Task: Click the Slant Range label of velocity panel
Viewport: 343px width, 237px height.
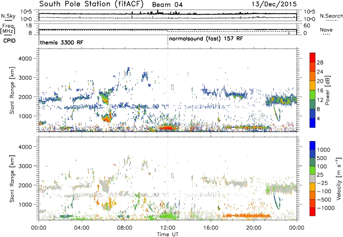Action: (12, 179)
